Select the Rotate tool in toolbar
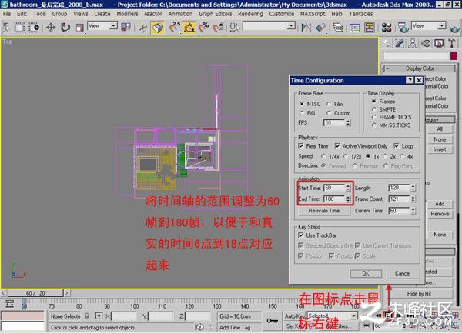 [65, 28]
